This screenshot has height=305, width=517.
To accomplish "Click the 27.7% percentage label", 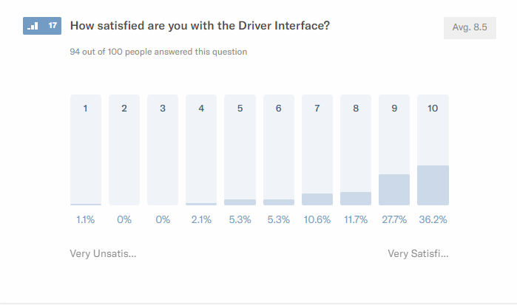I will pyautogui.click(x=394, y=219).
